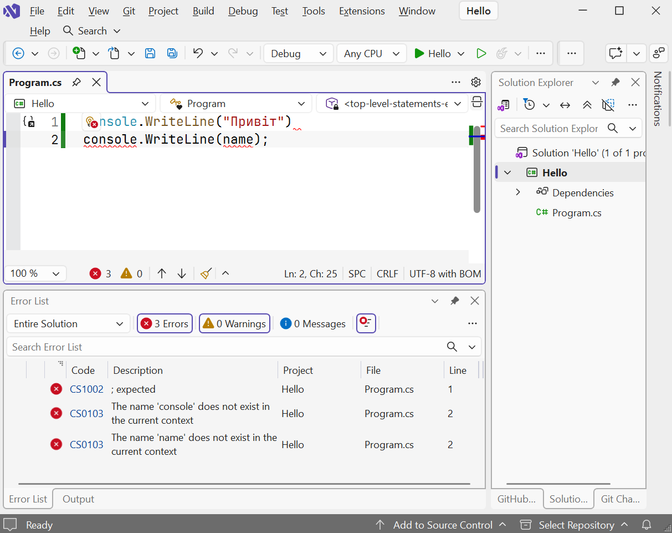Split the editor window with the split icon
This screenshot has height=533, width=672.
(x=476, y=103)
